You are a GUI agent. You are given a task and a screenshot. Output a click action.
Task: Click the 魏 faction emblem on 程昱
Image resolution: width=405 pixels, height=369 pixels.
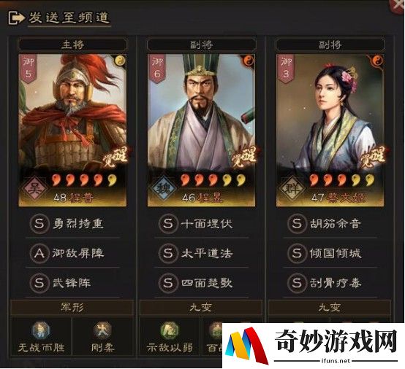[x=163, y=188]
